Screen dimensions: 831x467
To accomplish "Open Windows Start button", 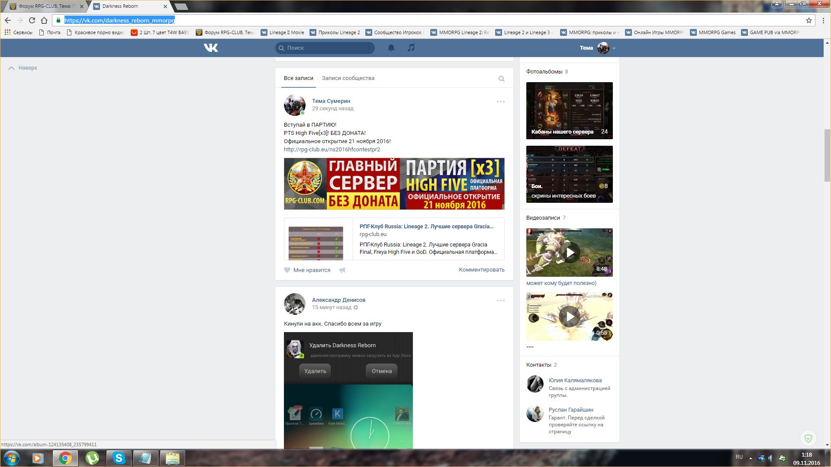I will (12, 458).
